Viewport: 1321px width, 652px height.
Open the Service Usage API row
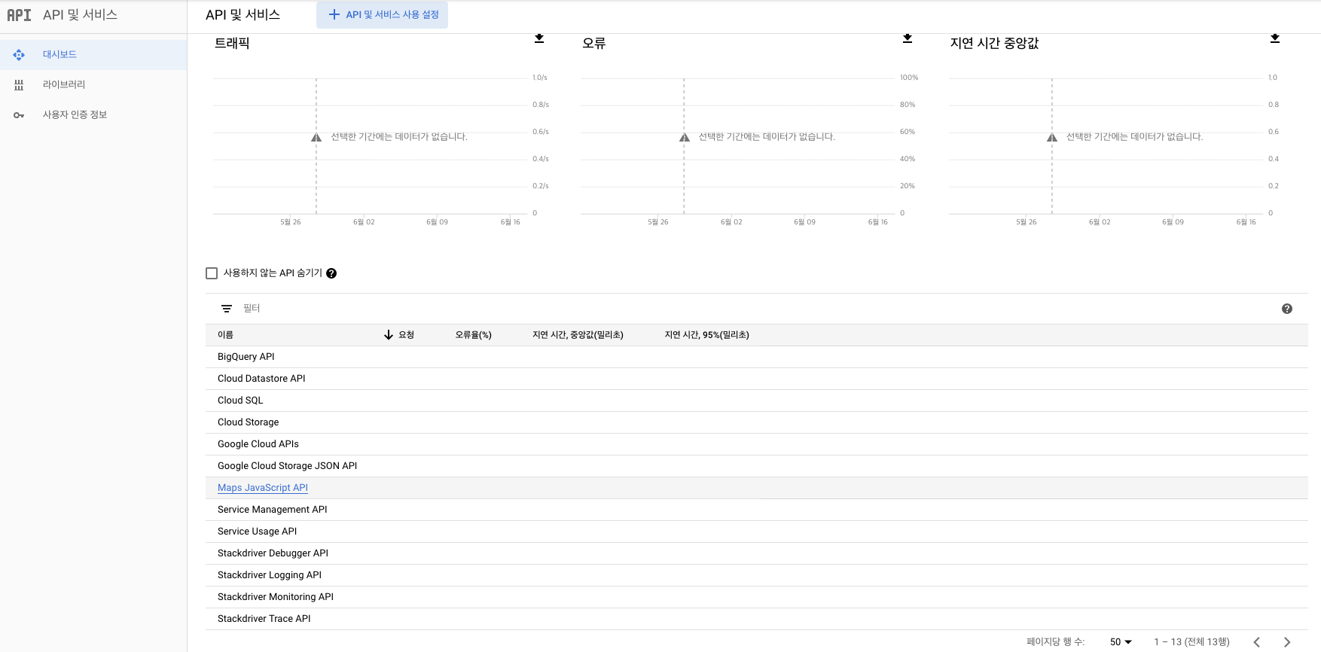coord(756,532)
